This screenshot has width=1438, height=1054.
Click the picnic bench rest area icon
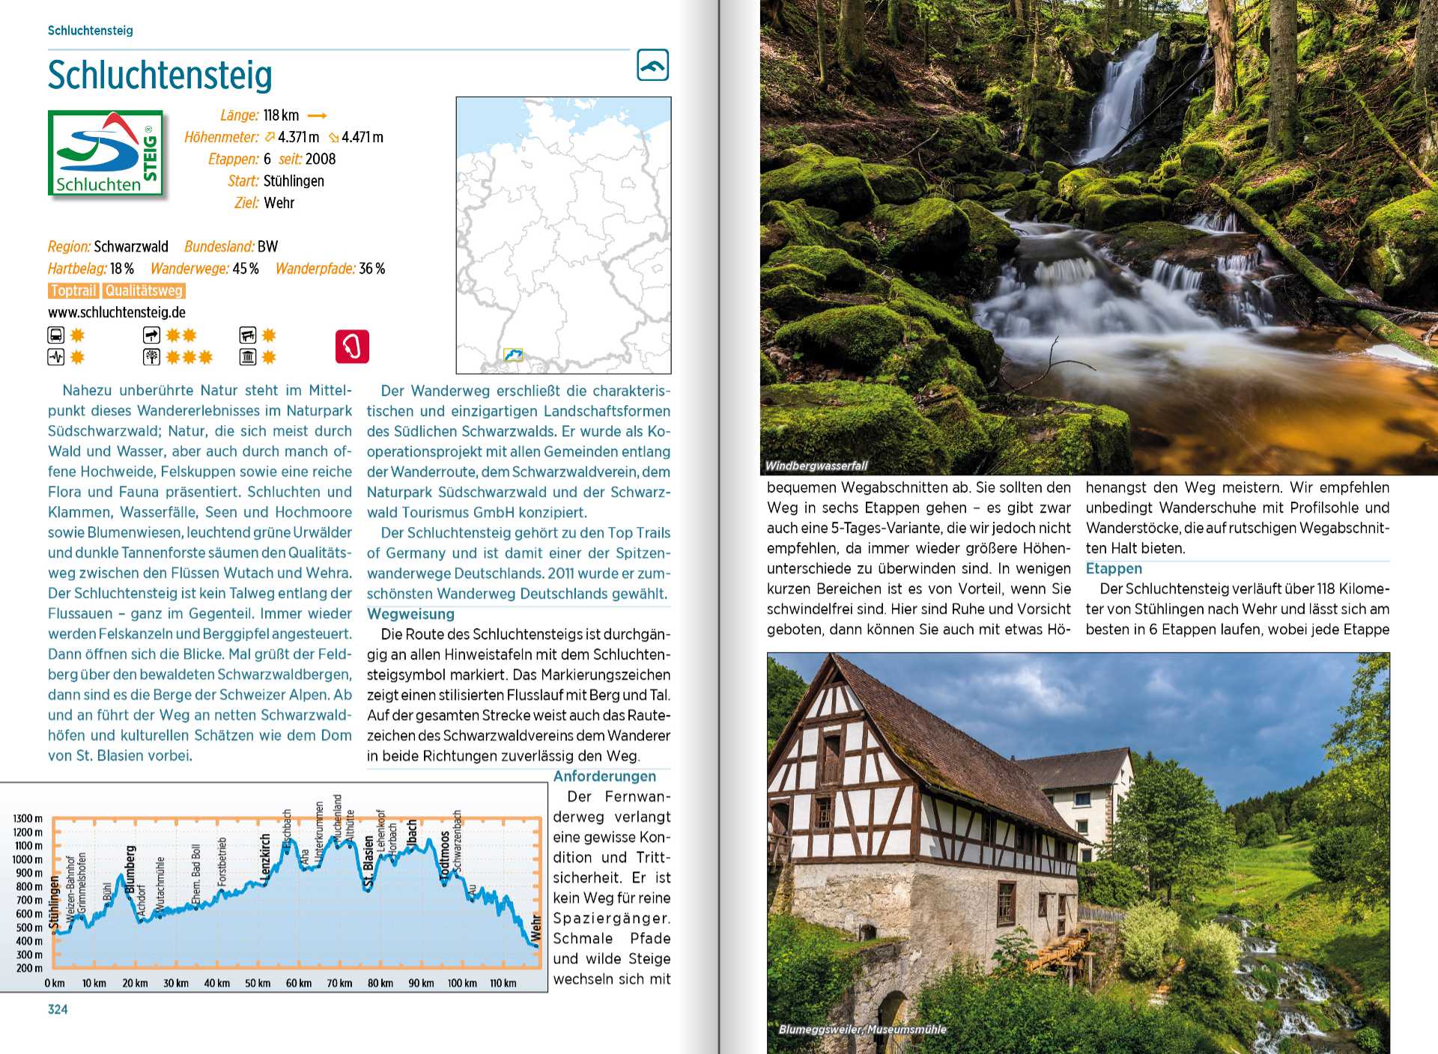click(248, 335)
